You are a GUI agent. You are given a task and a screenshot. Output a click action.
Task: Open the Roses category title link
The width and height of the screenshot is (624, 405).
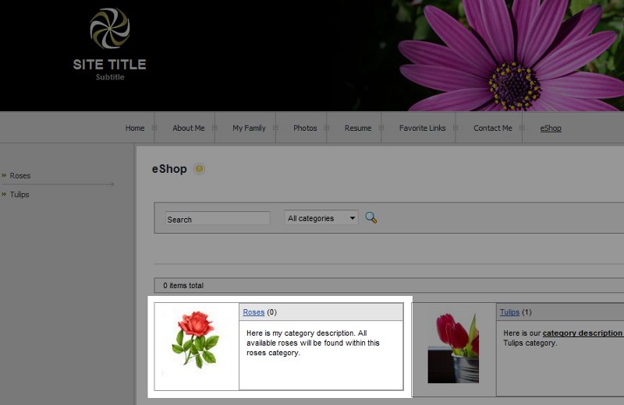pyautogui.click(x=253, y=312)
